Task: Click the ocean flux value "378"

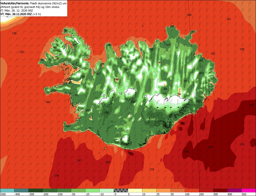Action: tap(210, 147)
